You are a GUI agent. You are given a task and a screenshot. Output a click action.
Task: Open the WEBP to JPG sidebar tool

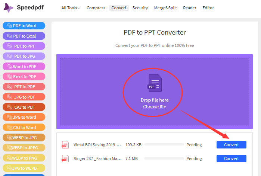[x=24, y=138]
